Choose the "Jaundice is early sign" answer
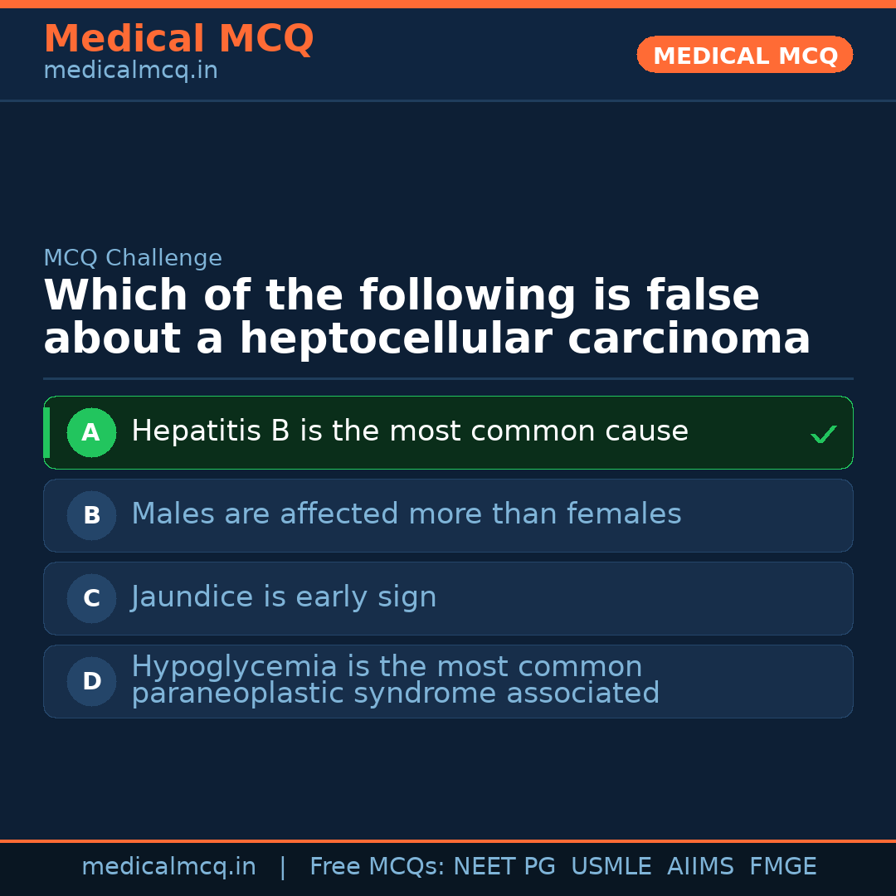This screenshot has height=896, width=896. [x=284, y=597]
